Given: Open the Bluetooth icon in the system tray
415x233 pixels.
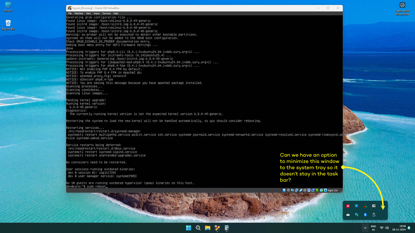Looking at the screenshot, I should click(x=365, y=215).
